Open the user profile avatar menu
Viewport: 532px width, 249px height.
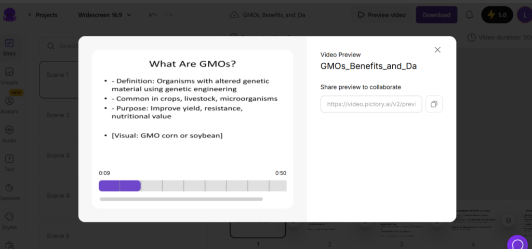(524, 15)
